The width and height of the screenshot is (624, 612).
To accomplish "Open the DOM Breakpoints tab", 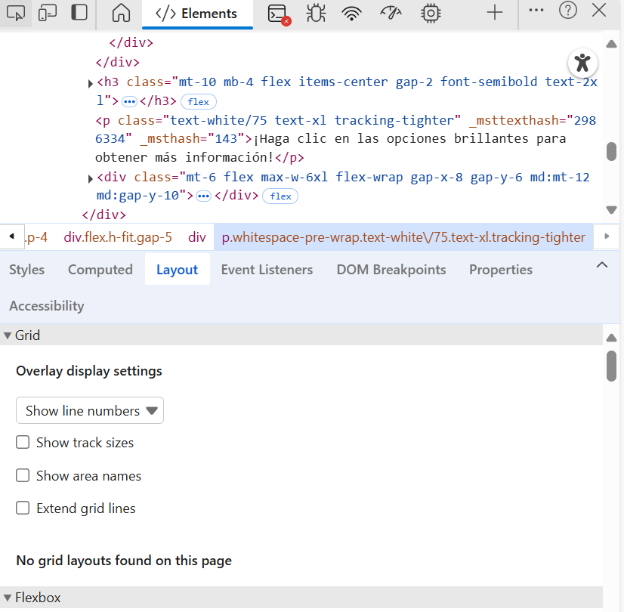I will pos(391,270).
